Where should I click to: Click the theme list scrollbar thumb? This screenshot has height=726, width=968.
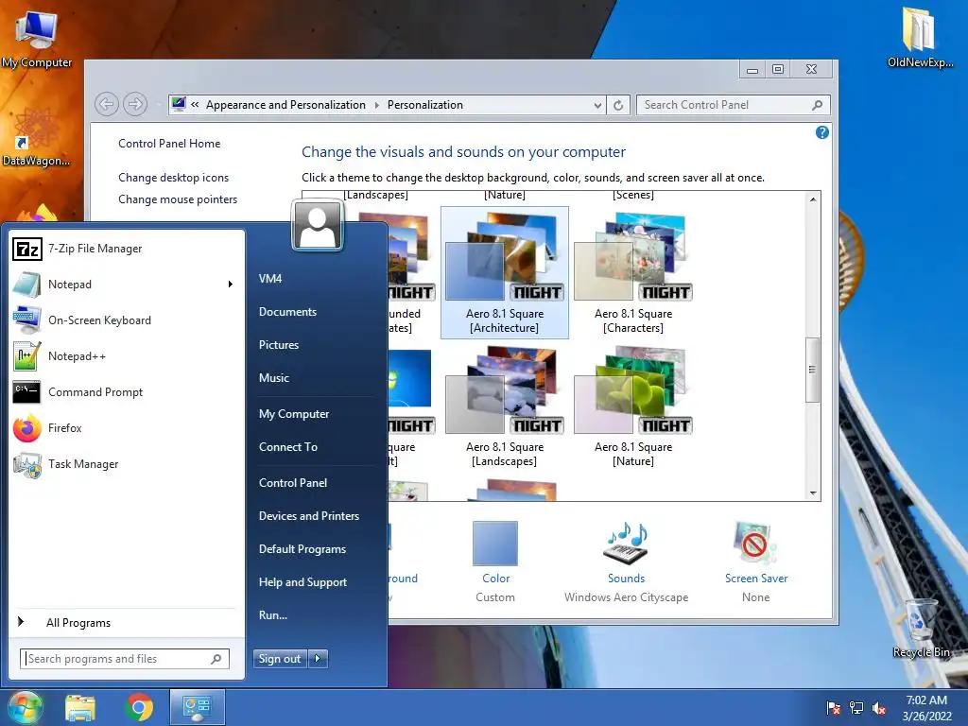812,370
